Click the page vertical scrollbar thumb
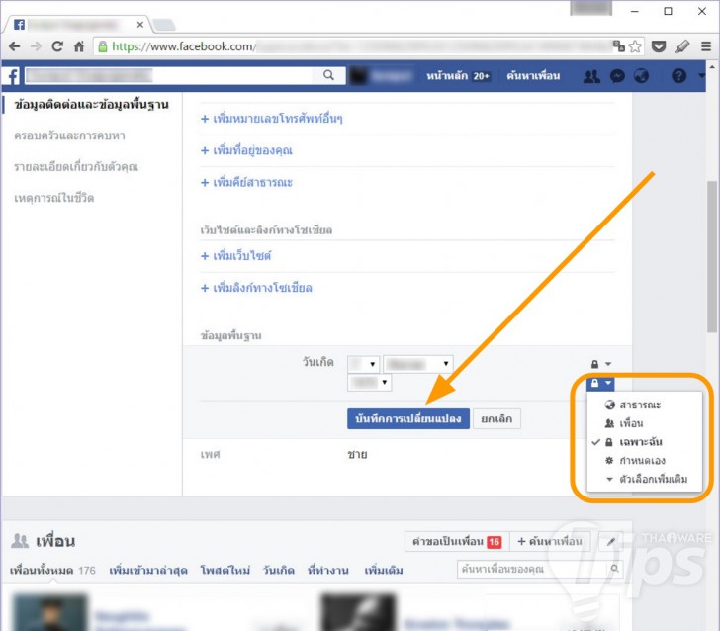 712,256
